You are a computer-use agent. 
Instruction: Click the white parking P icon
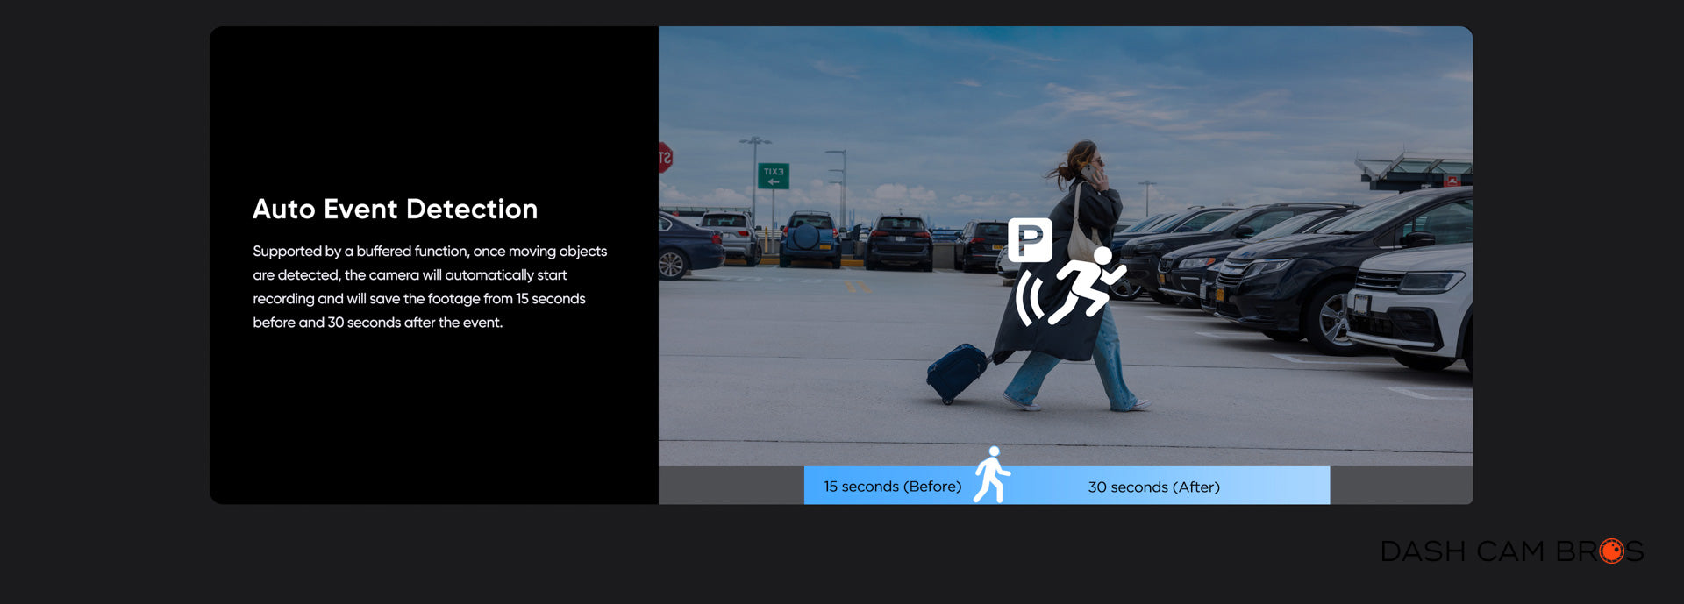[1030, 239]
